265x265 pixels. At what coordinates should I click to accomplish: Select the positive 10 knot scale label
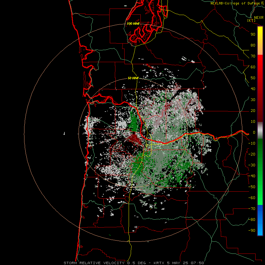253,122
